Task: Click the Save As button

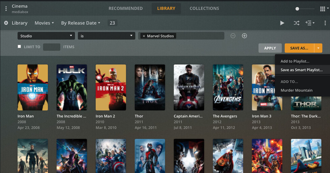Action: click(299, 48)
